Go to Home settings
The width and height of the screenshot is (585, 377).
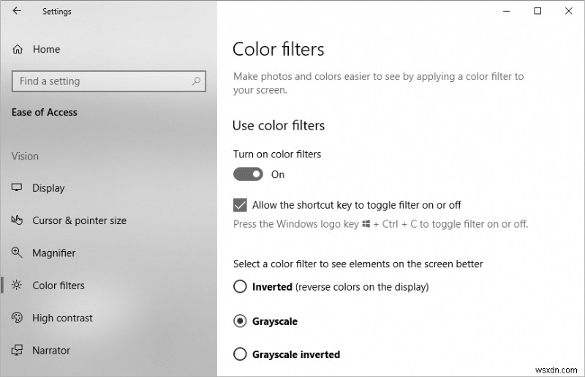(46, 49)
